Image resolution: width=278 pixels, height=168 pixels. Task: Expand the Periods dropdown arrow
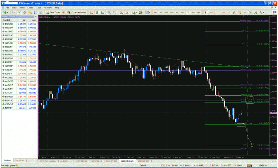point(143,12)
